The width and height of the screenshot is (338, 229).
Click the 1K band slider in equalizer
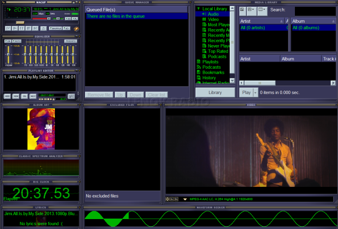46,54
